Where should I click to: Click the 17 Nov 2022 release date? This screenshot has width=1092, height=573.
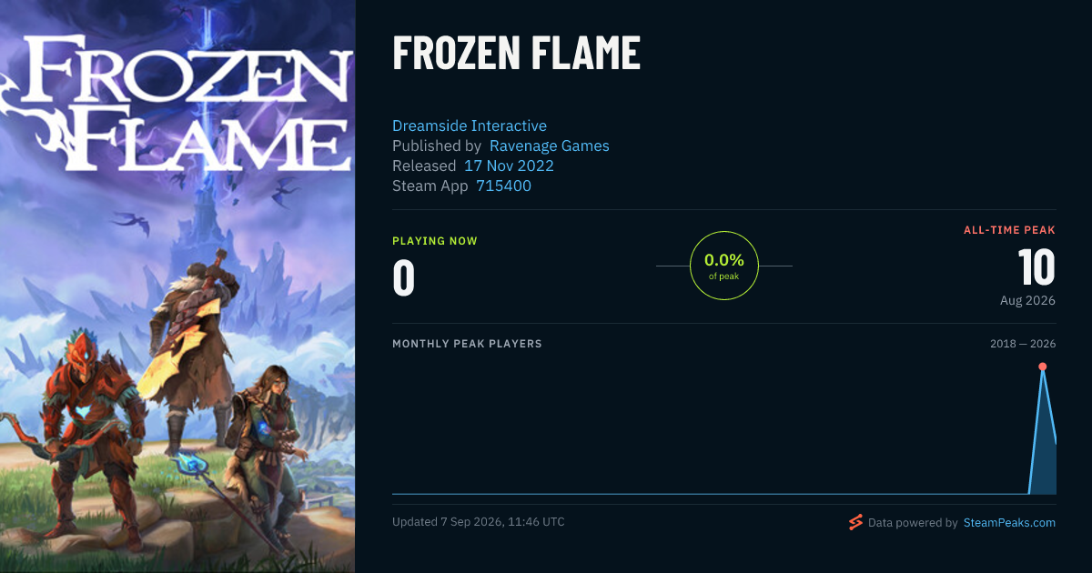[x=509, y=166]
